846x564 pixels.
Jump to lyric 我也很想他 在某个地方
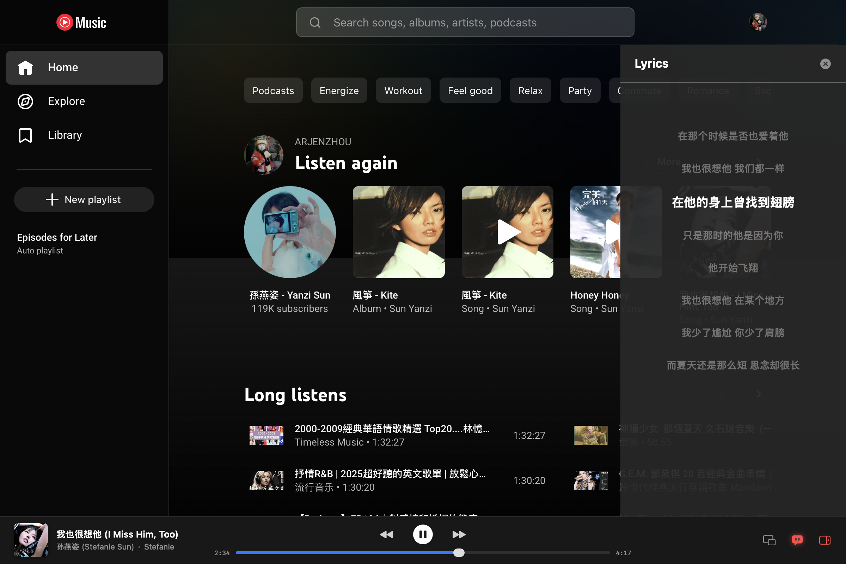pyautogui.click(x=733, y=300)
